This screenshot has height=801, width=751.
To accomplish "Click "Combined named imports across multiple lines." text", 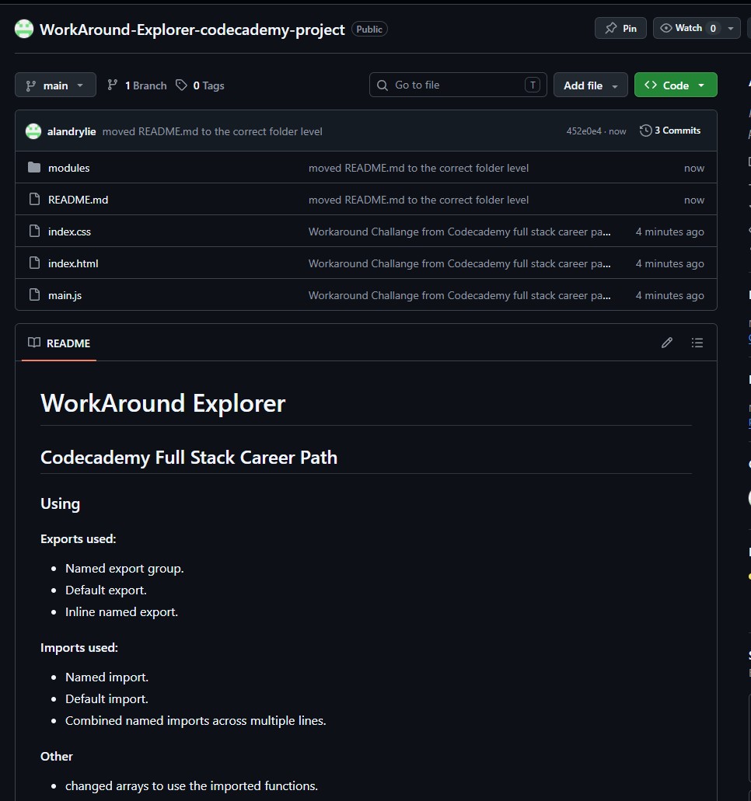I will 195,721.
